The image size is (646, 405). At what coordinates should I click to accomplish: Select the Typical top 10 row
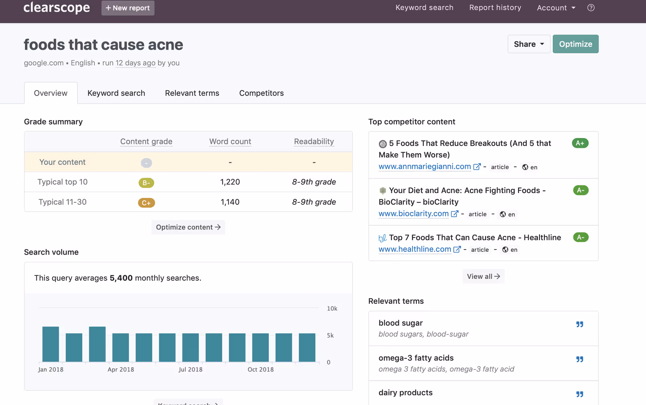pos(188,182)
